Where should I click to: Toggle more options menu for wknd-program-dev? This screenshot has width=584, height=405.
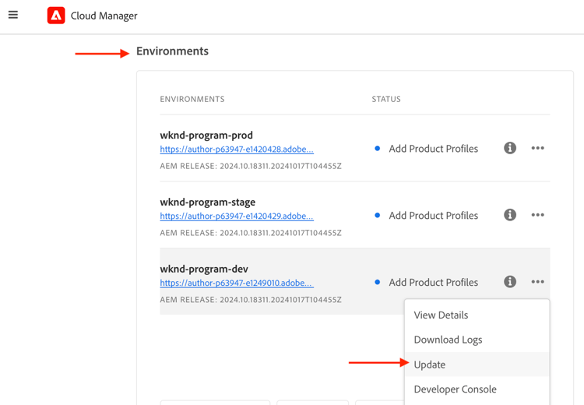pos(537,282)
